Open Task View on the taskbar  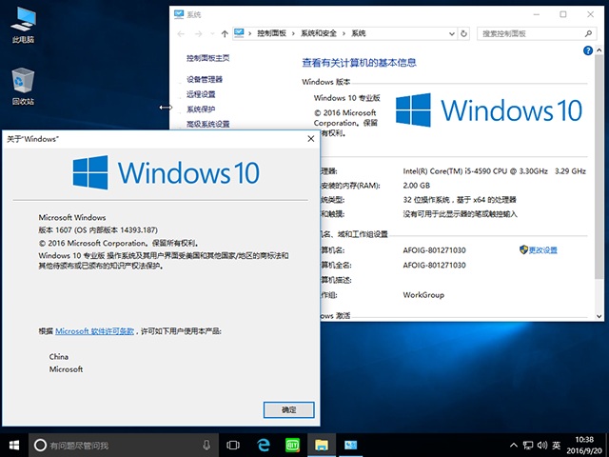(233, 445)
